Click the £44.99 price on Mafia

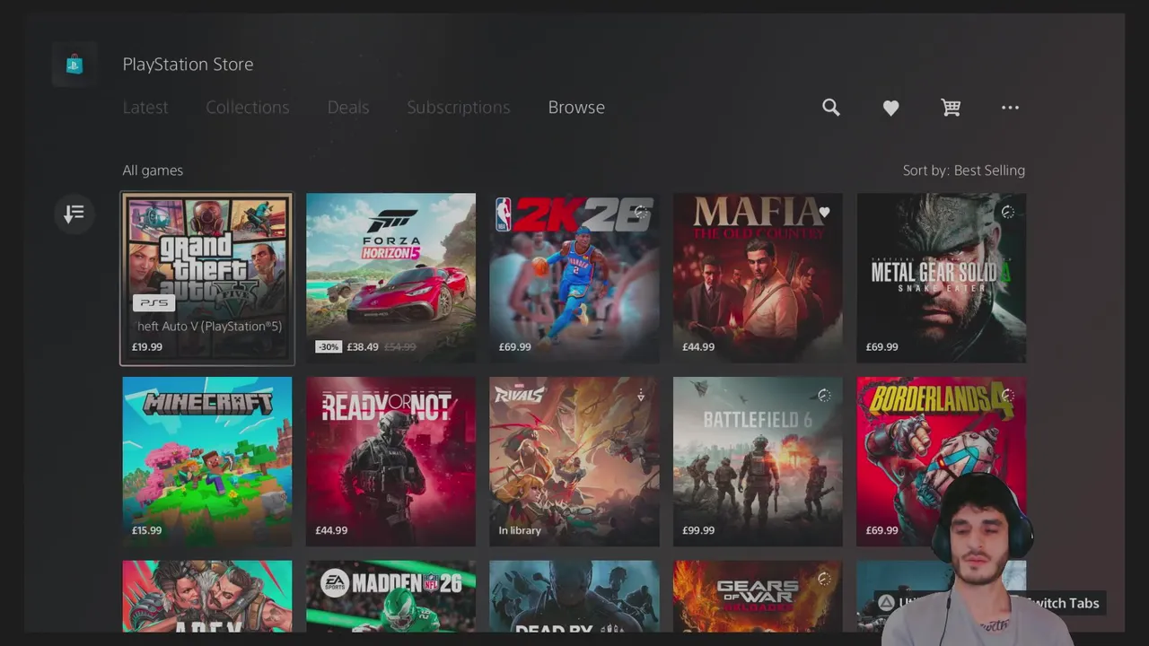[697, 347]
